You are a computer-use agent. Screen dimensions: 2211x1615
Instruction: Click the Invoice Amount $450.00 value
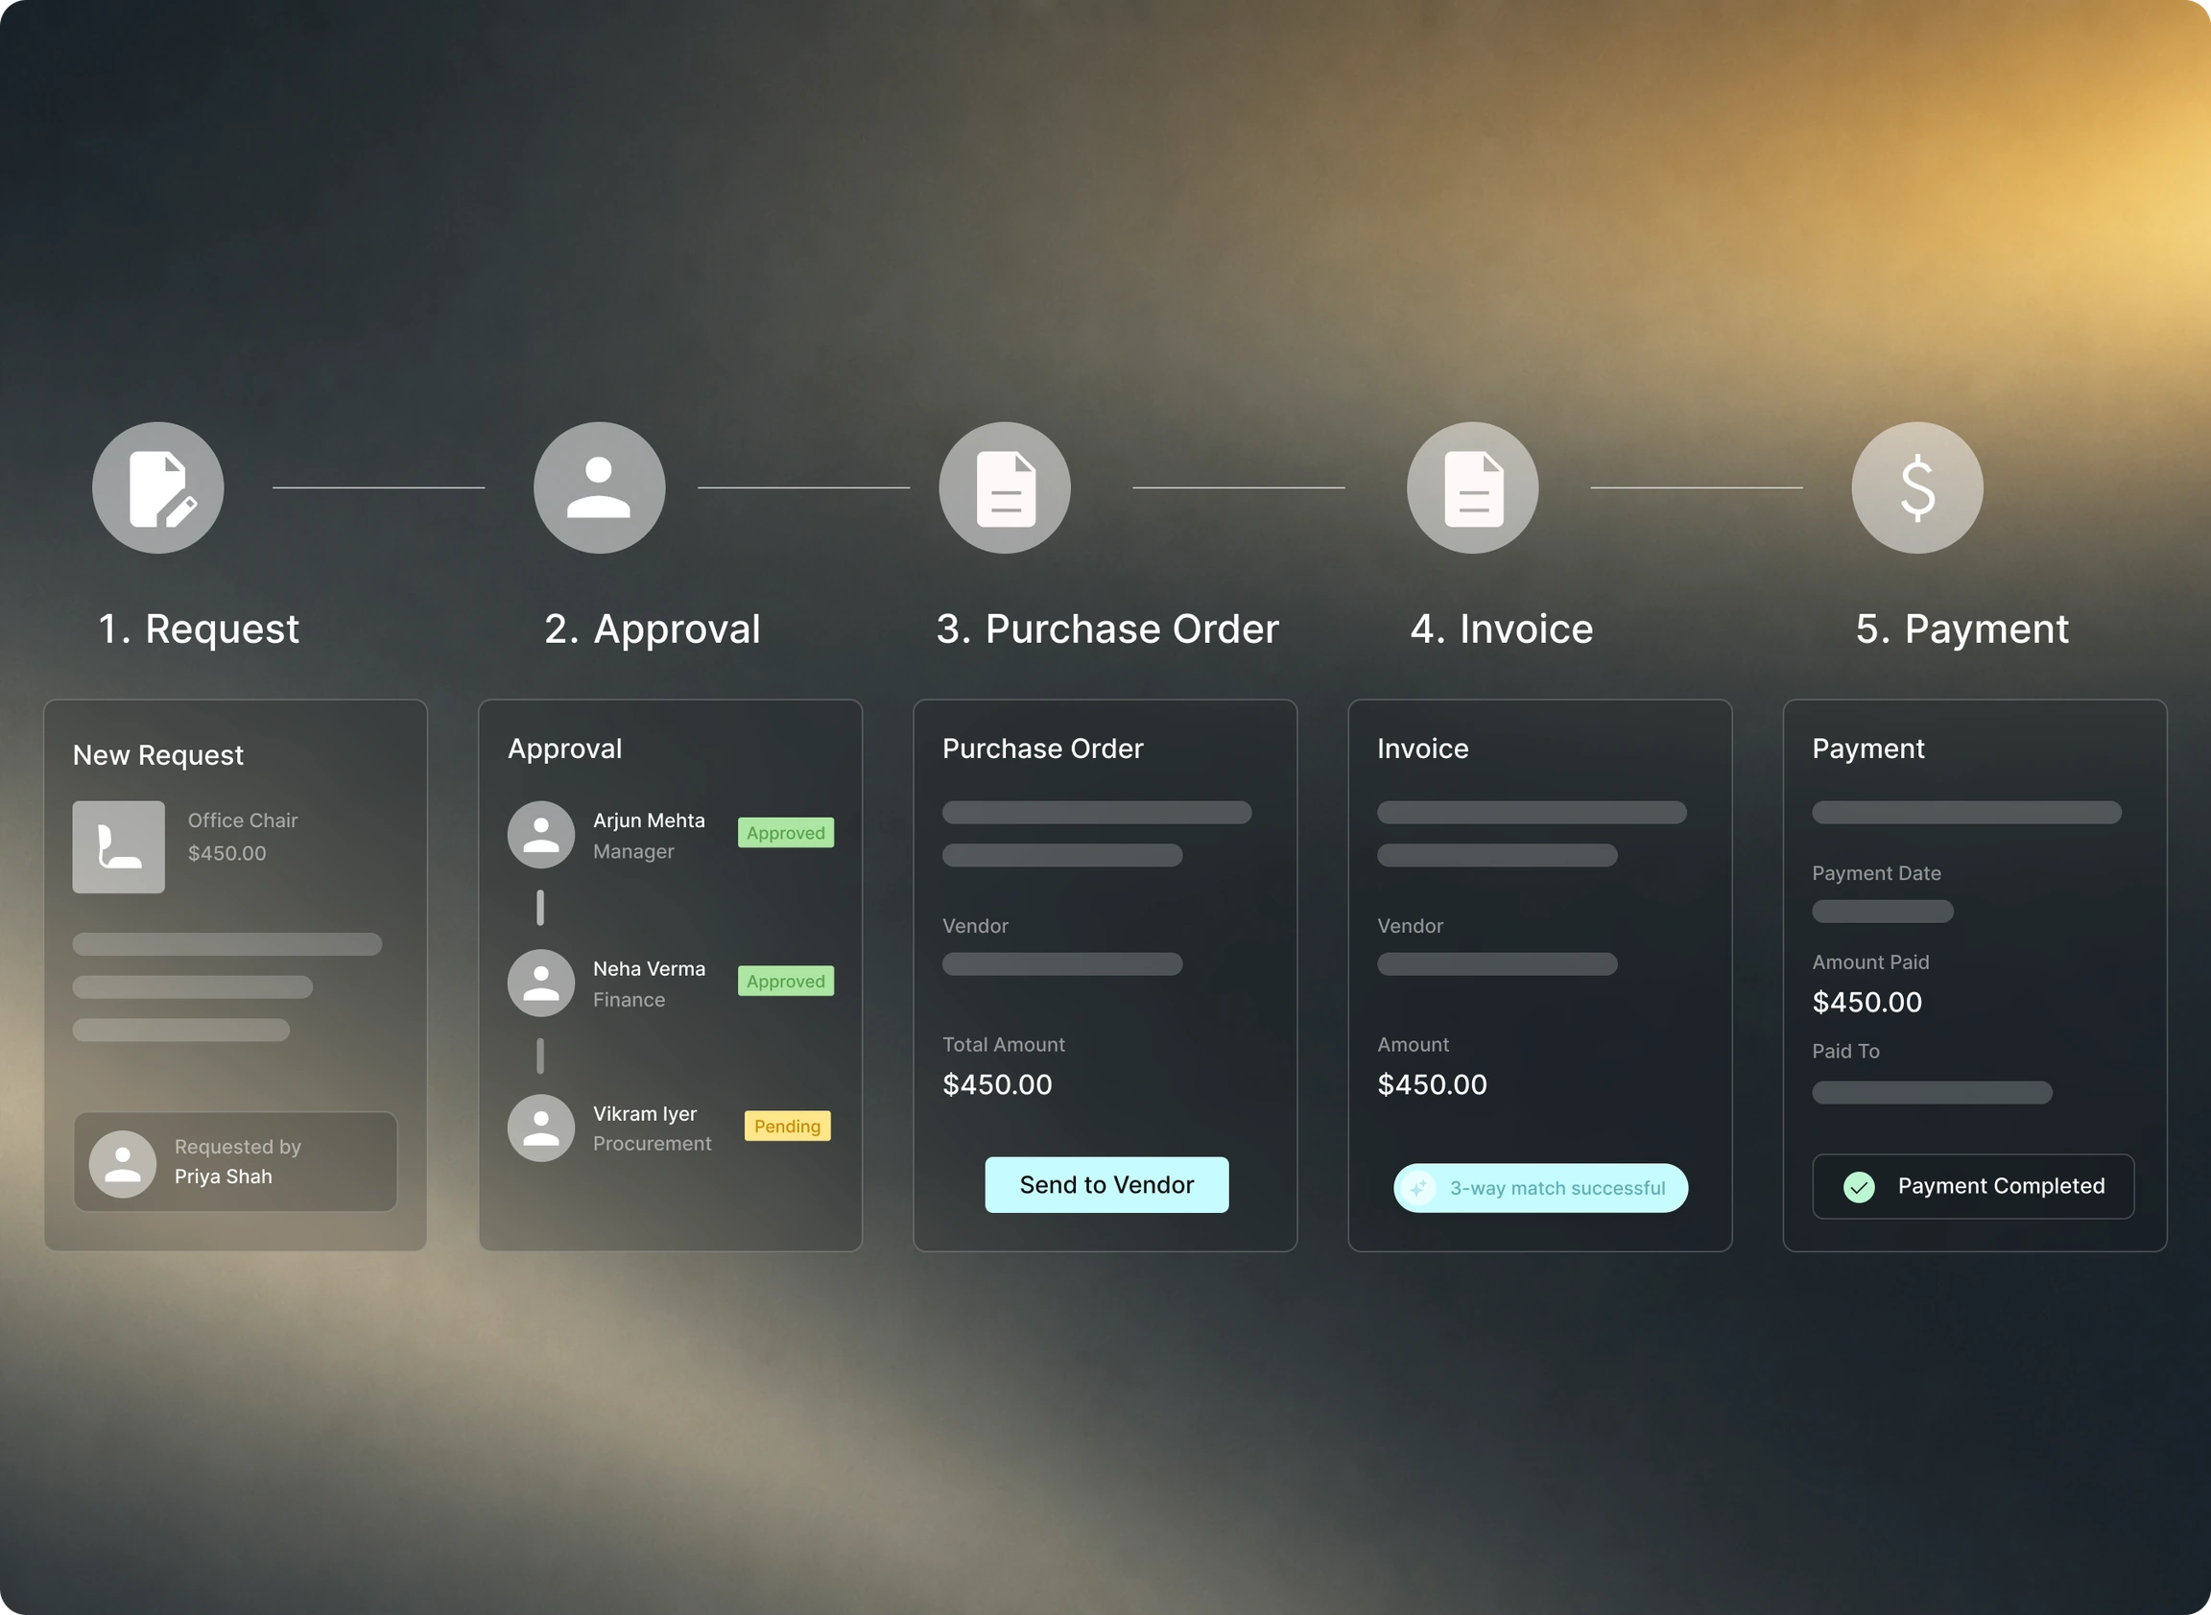pyautogui.click(x=1432, y=1084)
